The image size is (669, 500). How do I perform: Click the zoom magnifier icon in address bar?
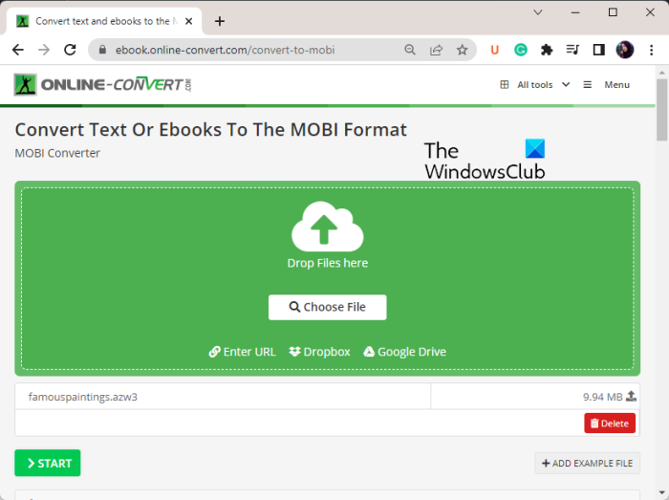pyautogui.click(x=410, y=50)
